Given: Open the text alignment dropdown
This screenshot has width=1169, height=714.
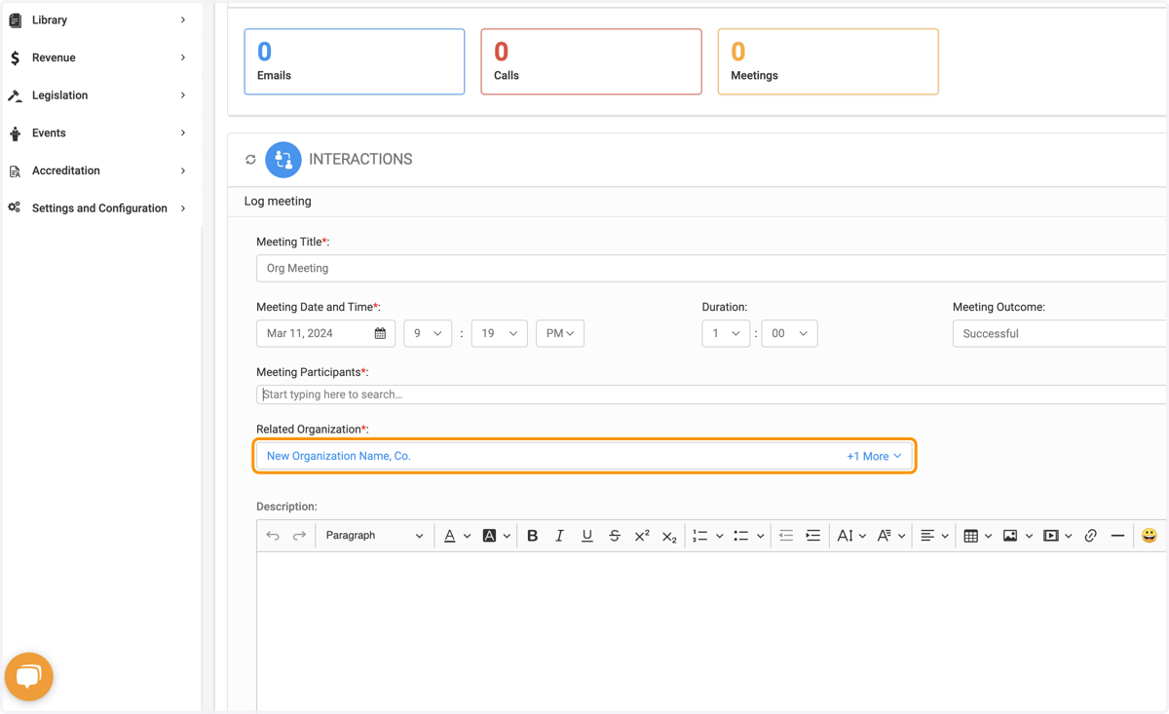Looking at the screenshot, I should pyautogui.click(x=934, y=536).
